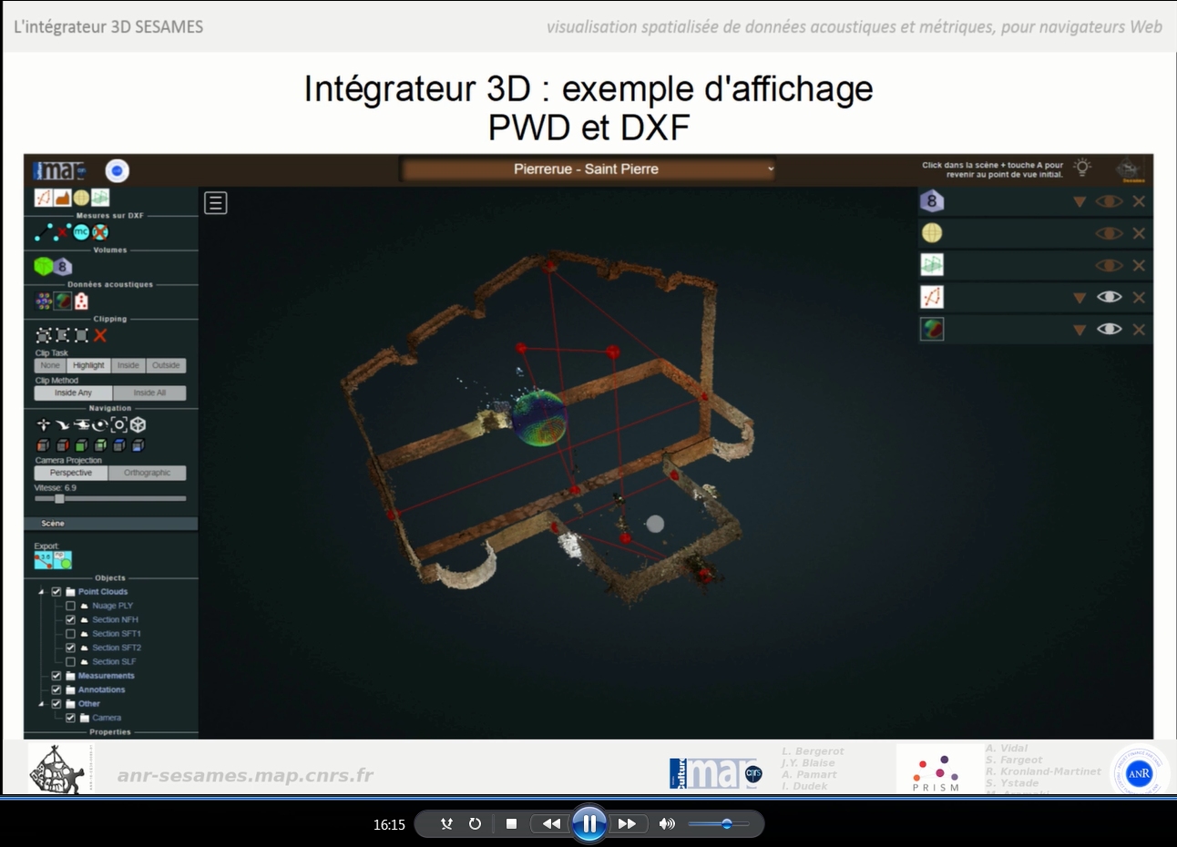This screenshot has width=1177, height=847.
Task: Show the purple '8' volume layer via its eye icon
Action: 1109,201
